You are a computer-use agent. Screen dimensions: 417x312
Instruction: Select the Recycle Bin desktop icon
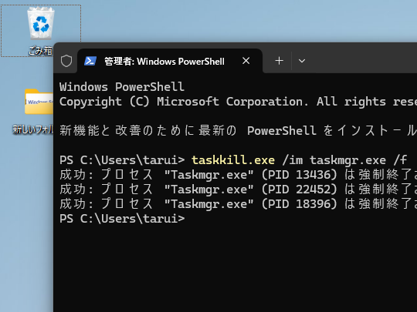(x=41, y=24)
